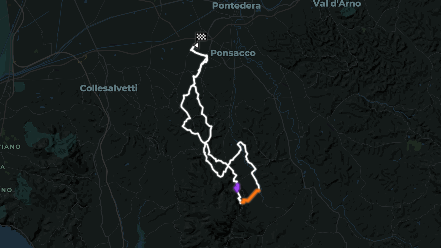The image size is (441, 248).
Task: Click the Collesalvetti town label
Action: point(109,88)
